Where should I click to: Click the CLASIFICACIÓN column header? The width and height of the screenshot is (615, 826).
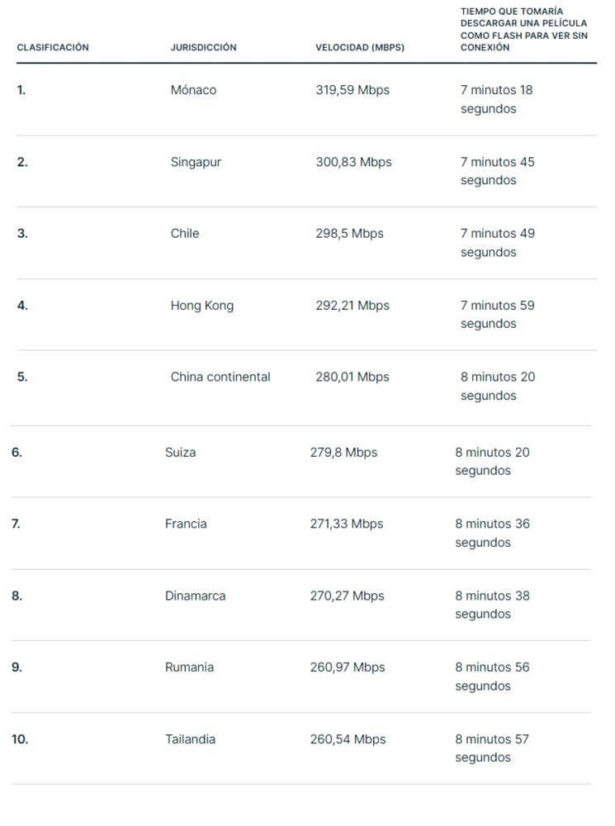[x=53, y=47]
